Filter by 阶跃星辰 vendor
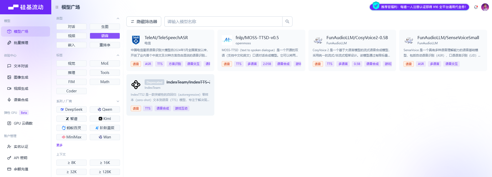Image resolution: width=492 pixels, height=177 pixels. (x=105, y=128)
